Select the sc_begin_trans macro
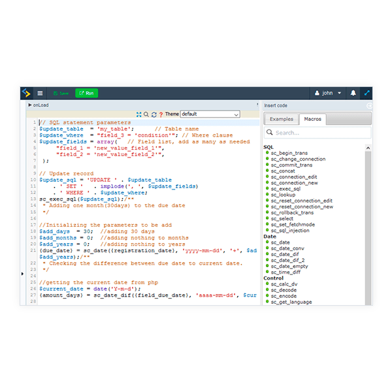Screen dimensions: 392x392 coord(289,153)
